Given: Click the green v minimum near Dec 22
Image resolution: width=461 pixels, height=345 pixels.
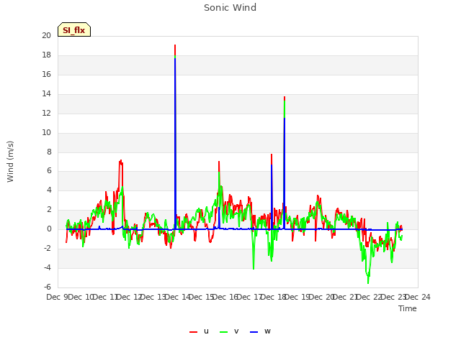Looking at the screenshot, I should tap(368, 282).
